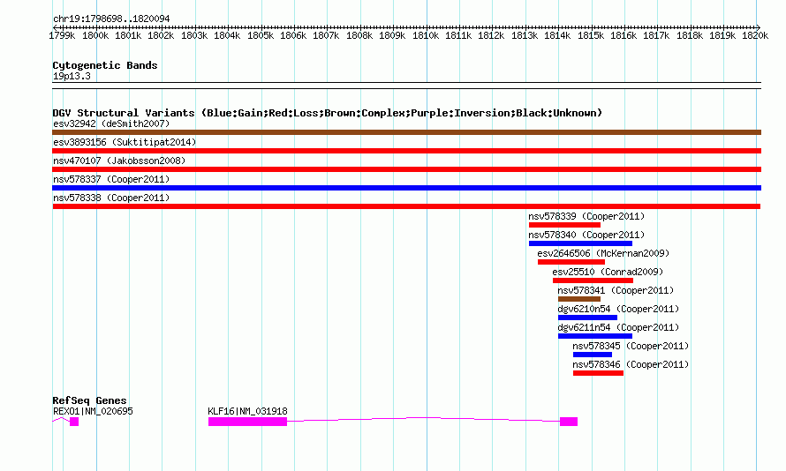Click the chr19:1798698..1820094 coordinates text
The image size is (786, 471).
coord(111,19)
